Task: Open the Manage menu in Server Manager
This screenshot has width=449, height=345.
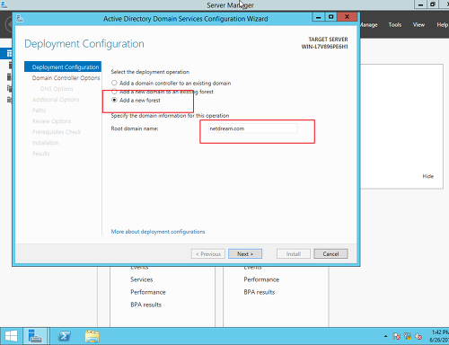Action: coord(368,25)
